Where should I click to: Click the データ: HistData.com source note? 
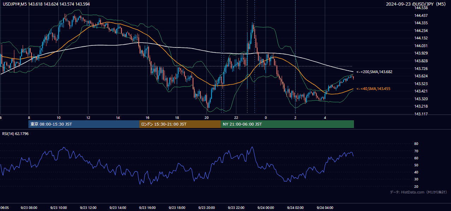[419, 192]
